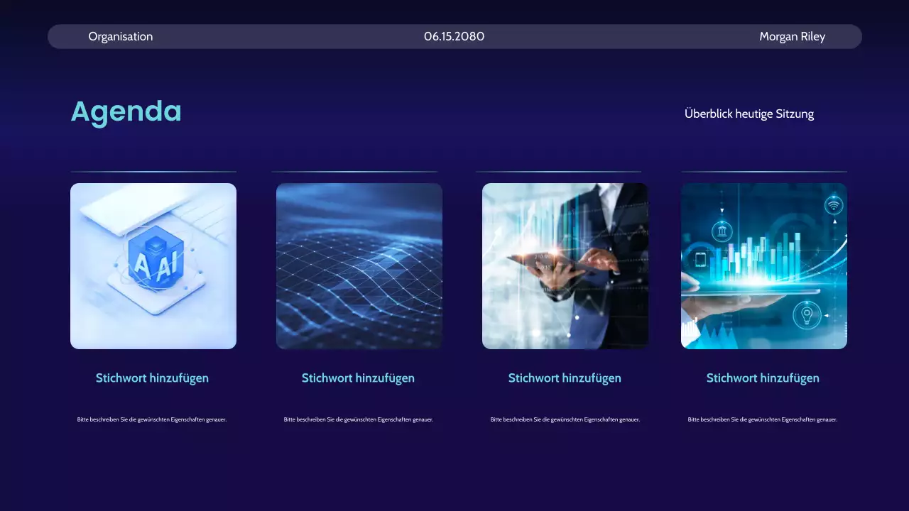Select Morgan Riley in the header bar
The height and width of the screenshot is (511, 909).
tap(793, 36)
